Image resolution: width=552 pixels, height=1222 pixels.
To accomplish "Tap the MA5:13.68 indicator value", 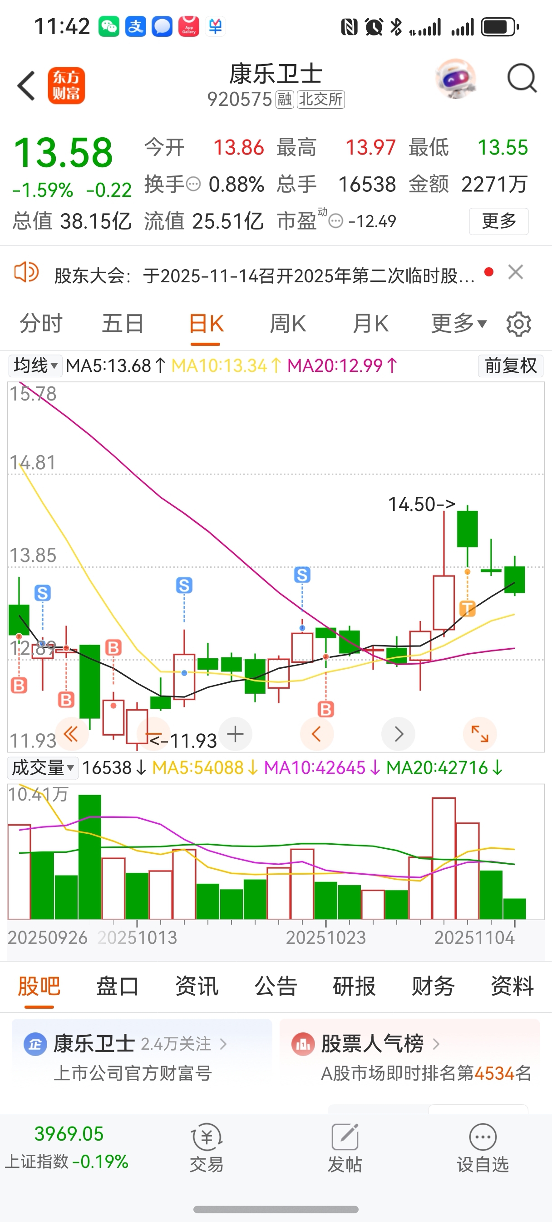I will [116, 366].
